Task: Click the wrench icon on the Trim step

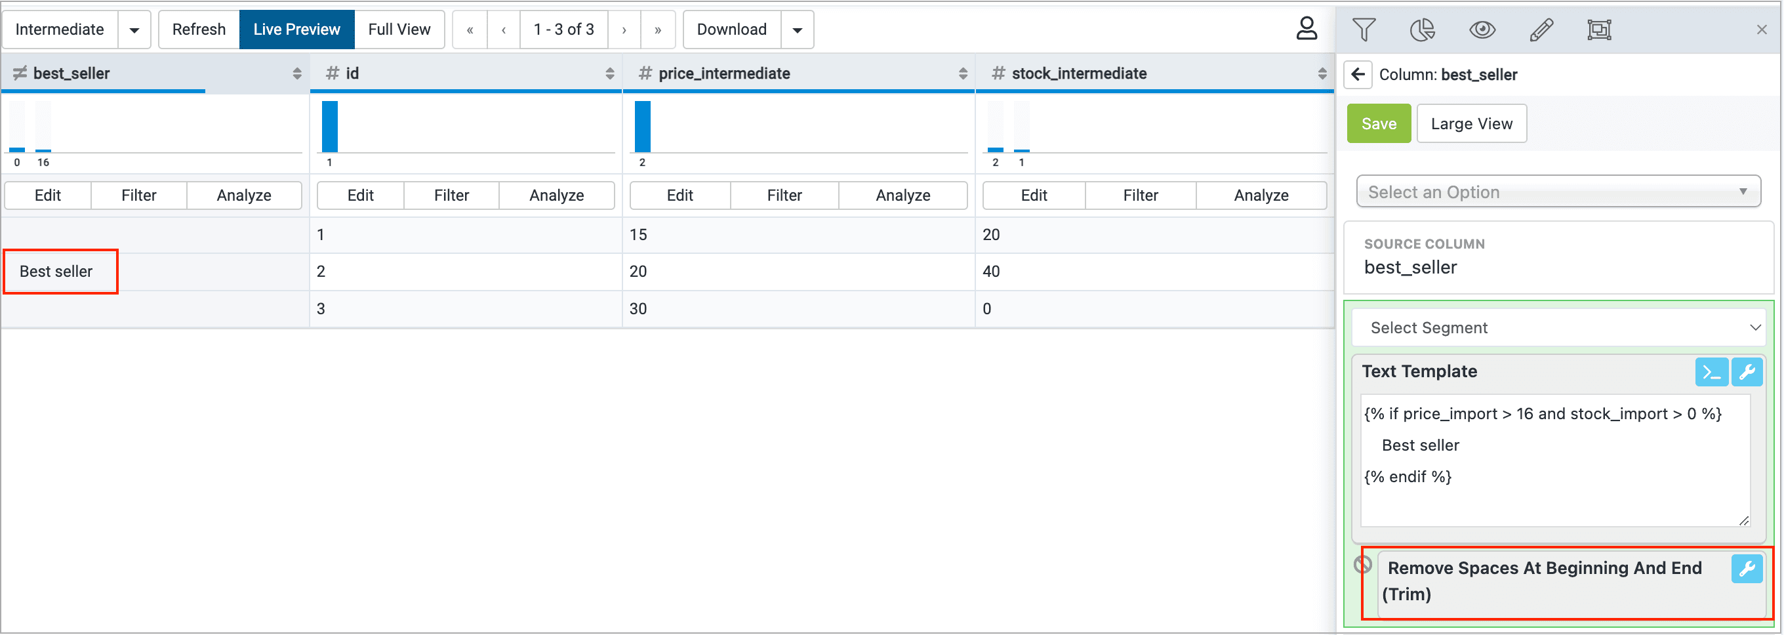Action: (1747, 569)
